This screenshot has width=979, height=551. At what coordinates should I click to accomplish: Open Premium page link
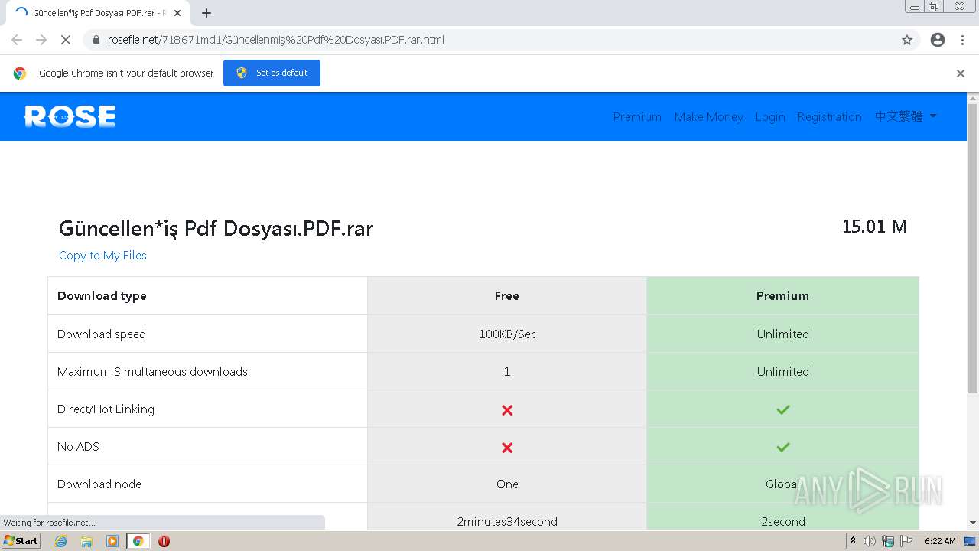pyautogui.click(x=637, y=116)
